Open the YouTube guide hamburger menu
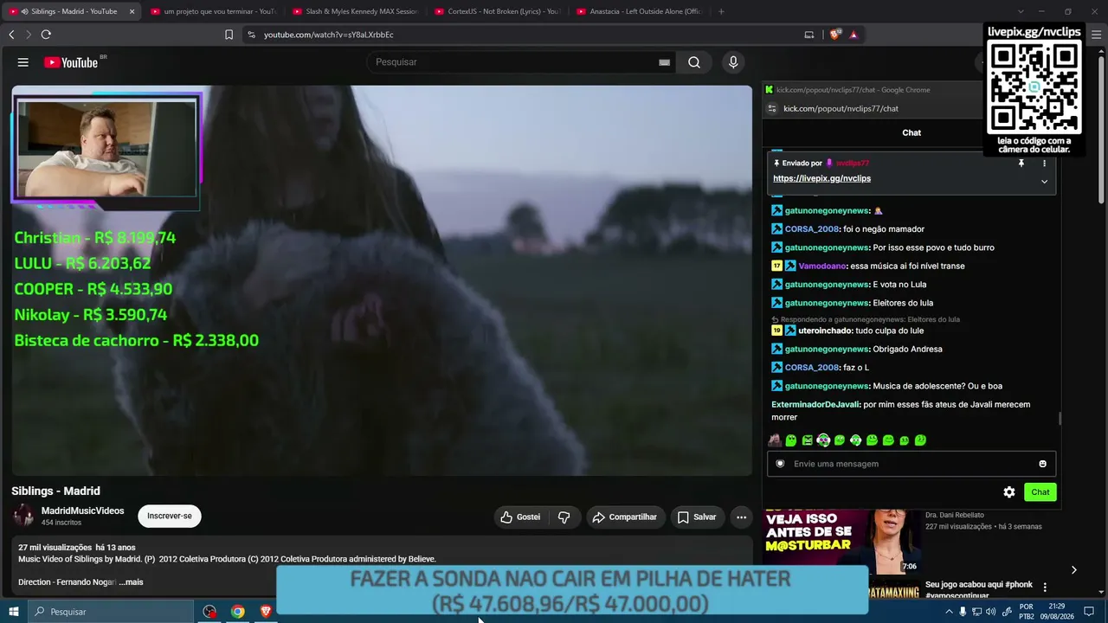 pos(23,62)
